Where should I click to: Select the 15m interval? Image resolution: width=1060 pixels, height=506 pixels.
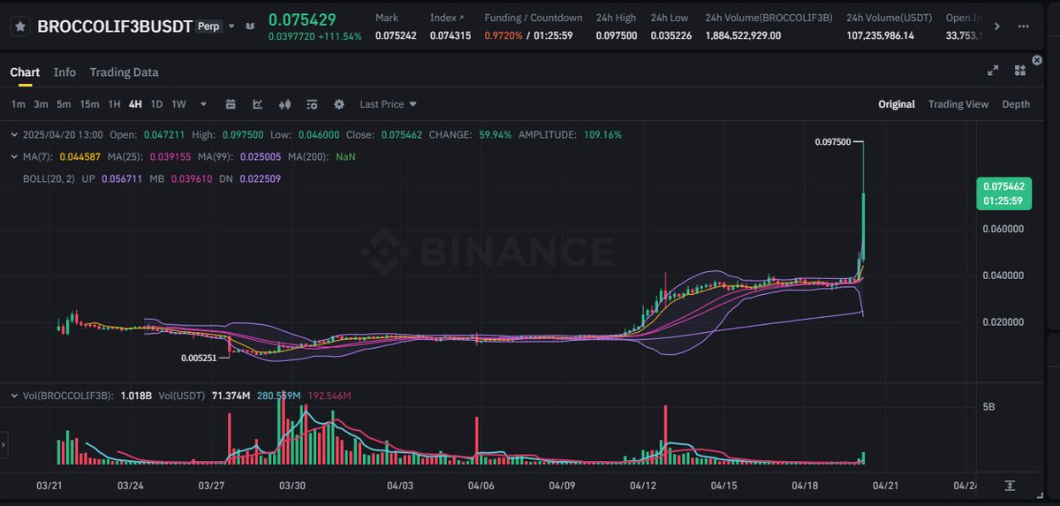click(x=89, y=104)
